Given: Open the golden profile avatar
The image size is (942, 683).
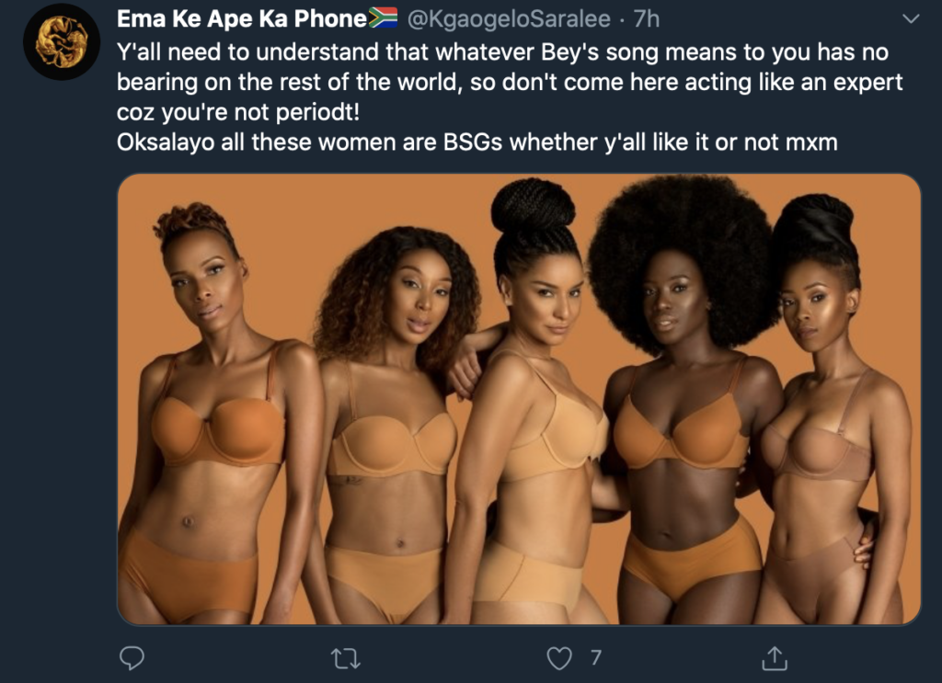Looking at the screenshot, I should (x=62, y=42).
